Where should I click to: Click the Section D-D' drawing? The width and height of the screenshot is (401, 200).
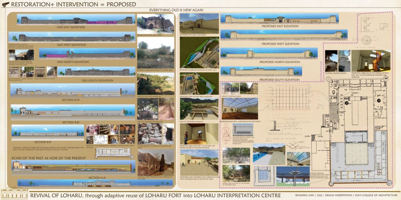click(73, 91)
